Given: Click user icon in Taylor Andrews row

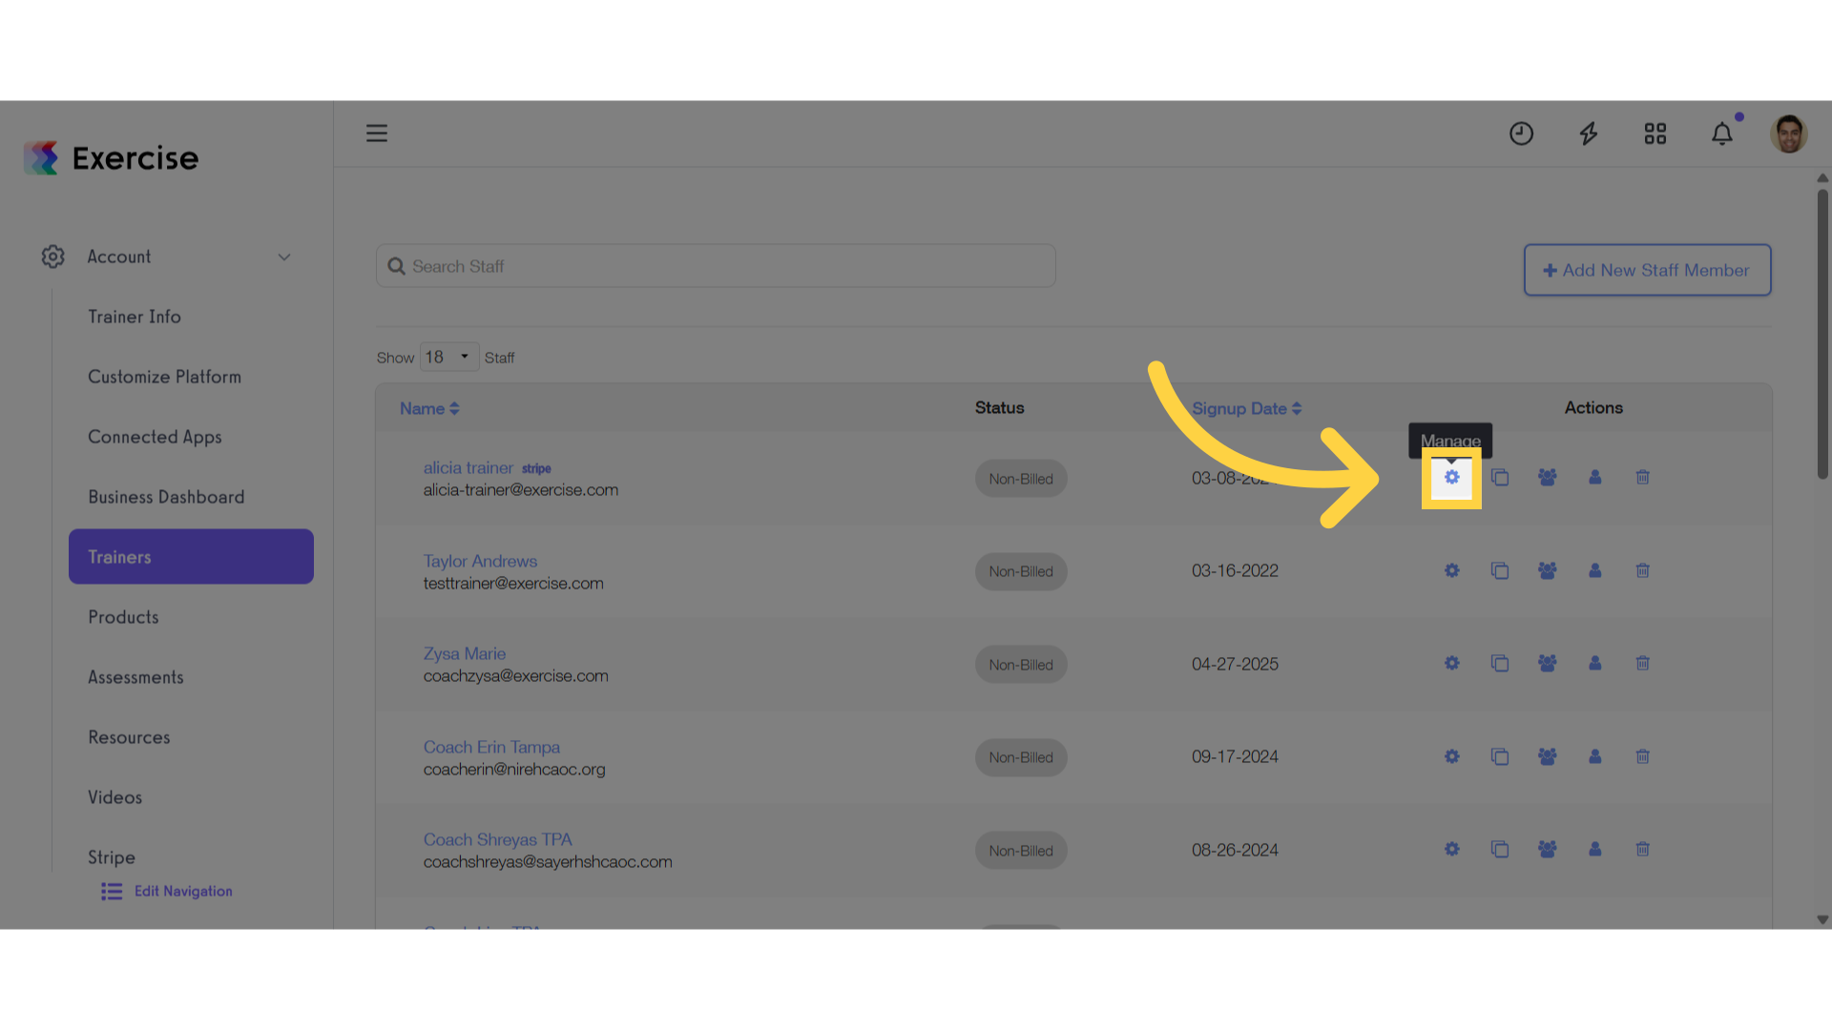Looking at the screenshot, I should 1595,570.
